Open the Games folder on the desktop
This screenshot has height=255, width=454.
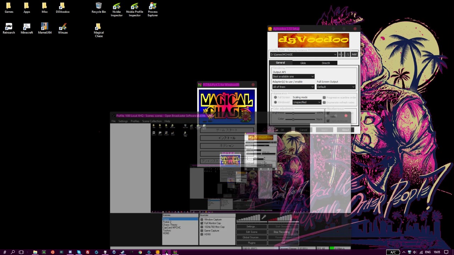coord(9,8)
